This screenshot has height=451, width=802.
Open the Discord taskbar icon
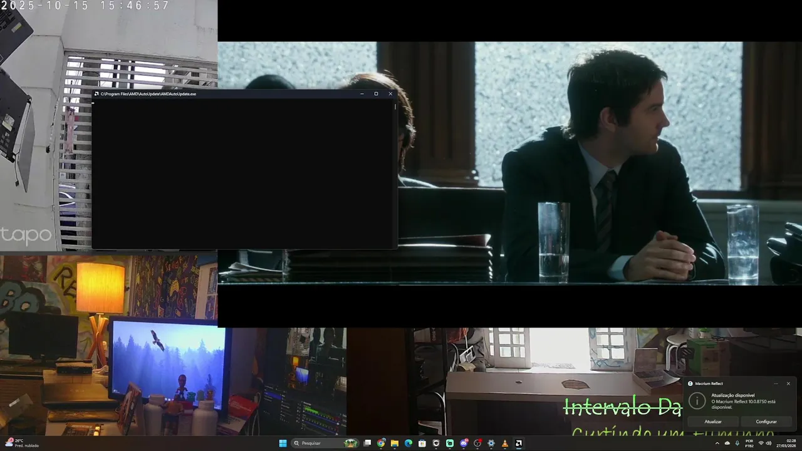(464, 443)
